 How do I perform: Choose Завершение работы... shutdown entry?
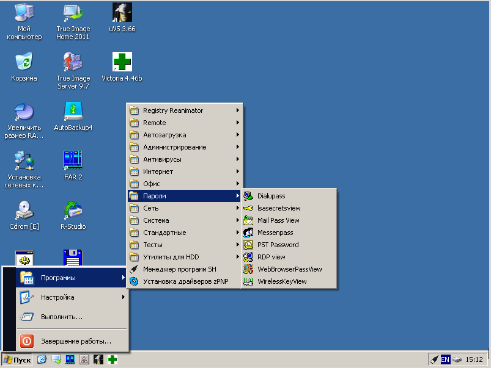pyautogui.click(x=72, y=341)
